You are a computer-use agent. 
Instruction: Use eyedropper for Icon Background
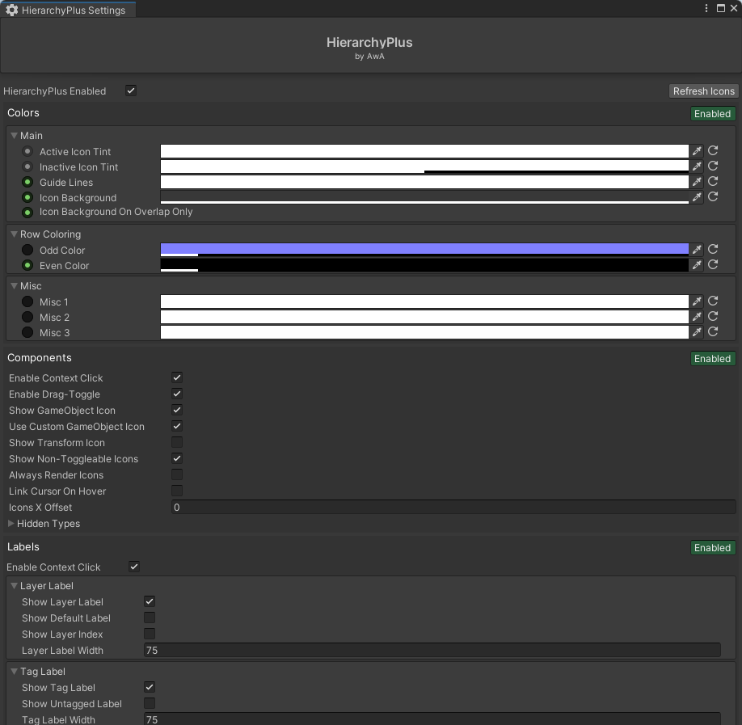click(696, 197)
